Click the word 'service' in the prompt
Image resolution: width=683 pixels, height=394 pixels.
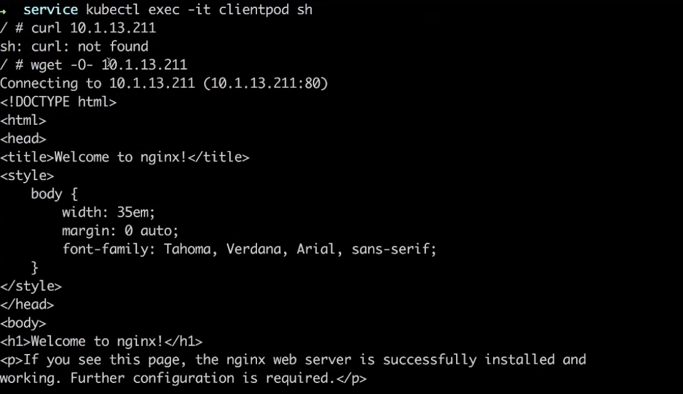pyautogui.click(x=50, y=10)
